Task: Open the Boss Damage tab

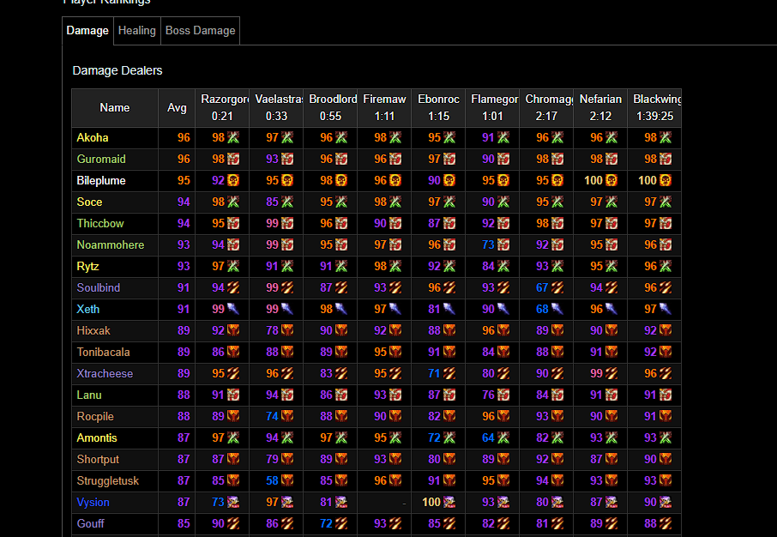Action: point(199,30)
